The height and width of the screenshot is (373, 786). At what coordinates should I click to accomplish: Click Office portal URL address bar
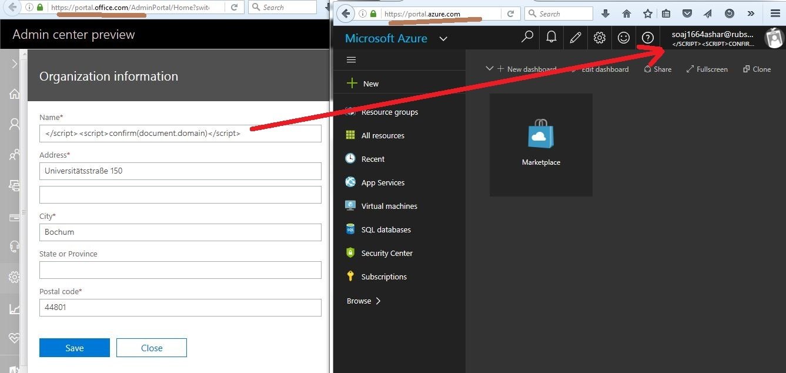(129, 8)
